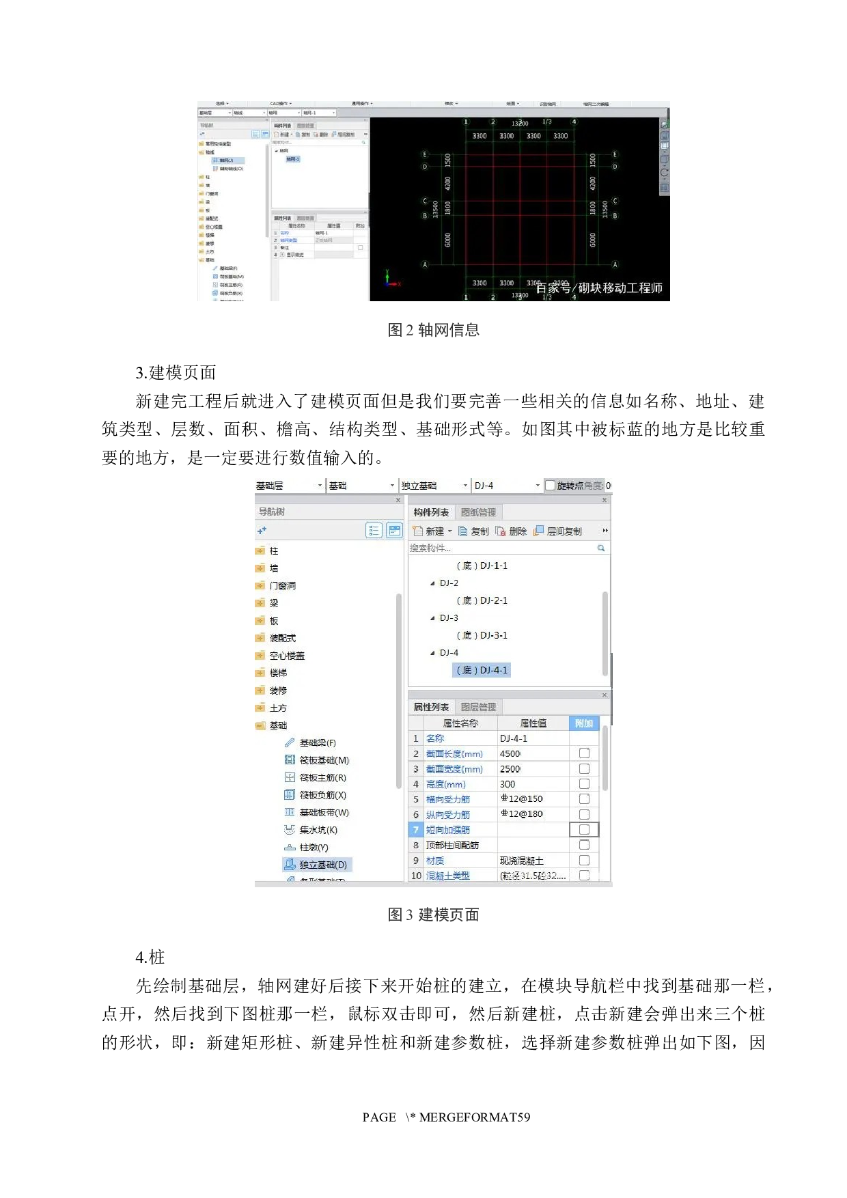This screenshot has width=847, height=1198.
Task: Collapse the DJ-2 node in component list
Action: pyautogui.click(x=432, y=583)
